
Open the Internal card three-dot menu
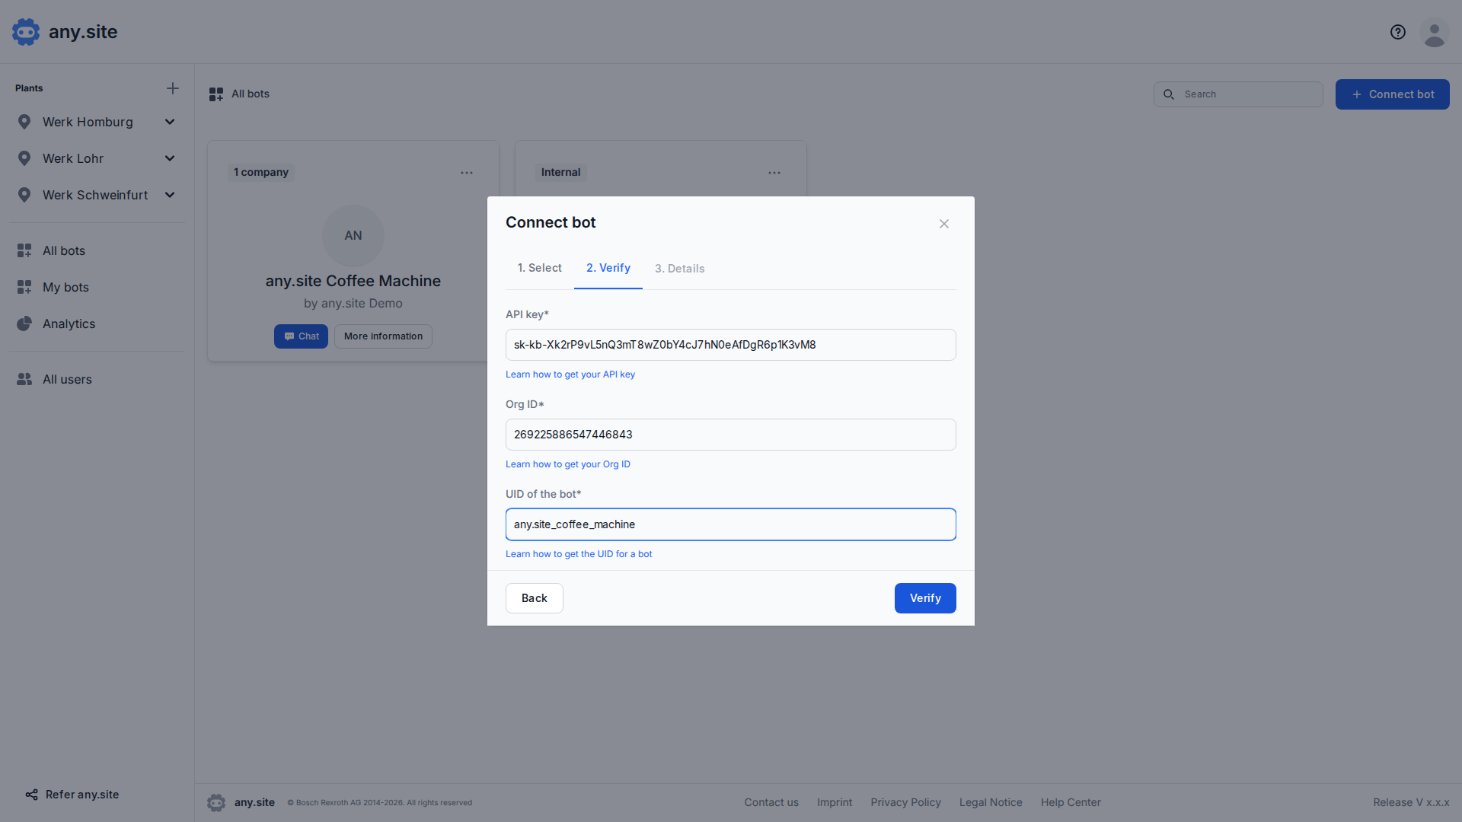[x=774, y=173]
